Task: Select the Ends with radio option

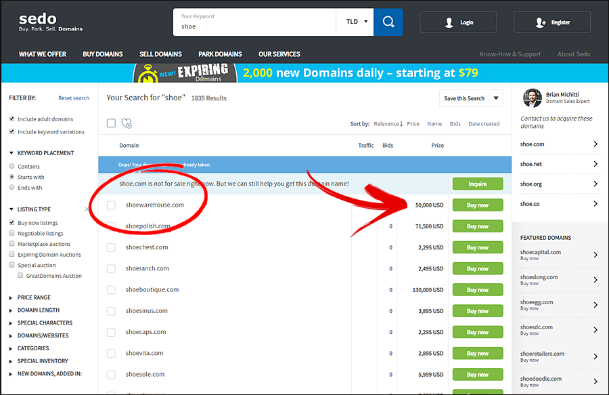Action: pos(12,187)
